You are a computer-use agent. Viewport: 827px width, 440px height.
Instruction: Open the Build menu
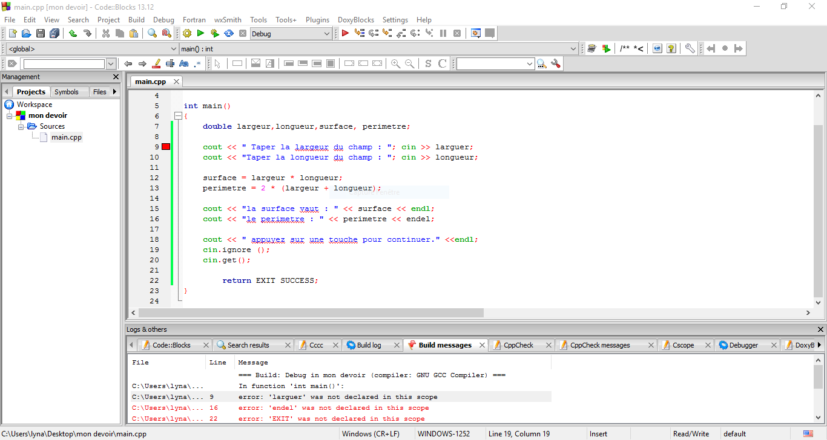[136, 20]
